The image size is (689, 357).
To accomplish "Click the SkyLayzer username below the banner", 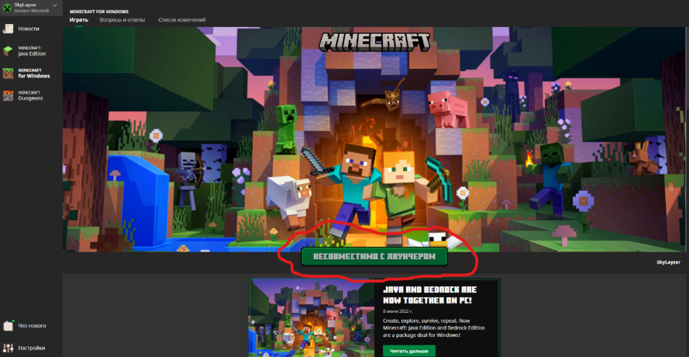I will pos(668,262).
